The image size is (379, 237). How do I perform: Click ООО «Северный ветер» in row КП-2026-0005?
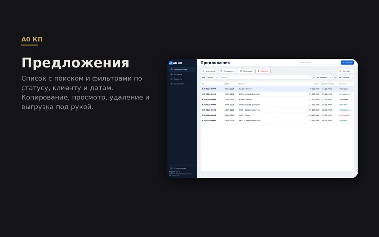250,120
